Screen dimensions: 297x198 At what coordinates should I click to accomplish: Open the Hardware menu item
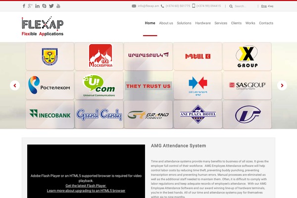(203, 23)
